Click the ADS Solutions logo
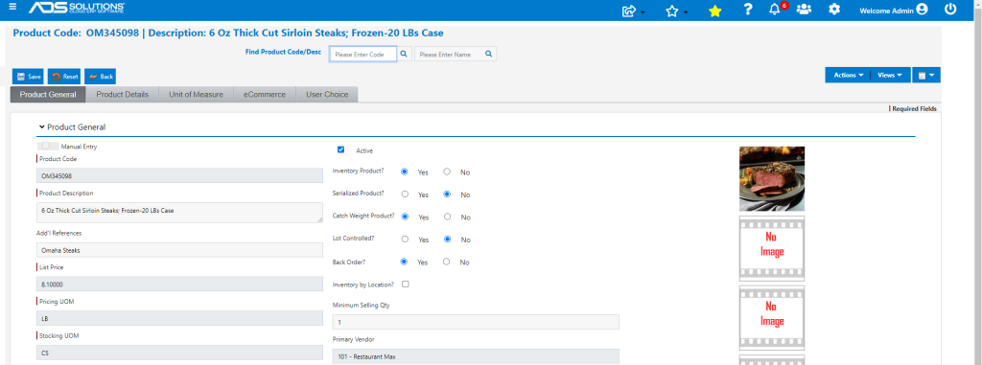This screenshot has height=365, width=982. 77,8
